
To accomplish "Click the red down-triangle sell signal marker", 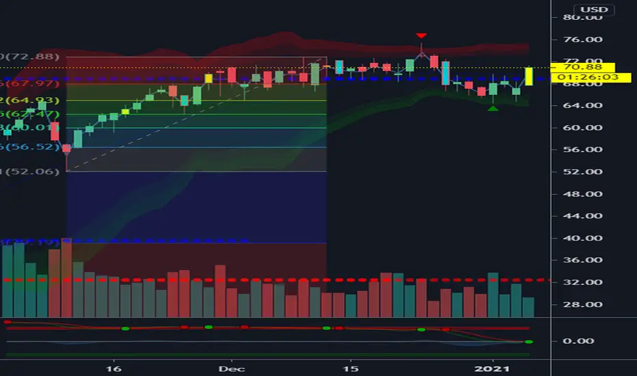I will [x=421, y=36].
